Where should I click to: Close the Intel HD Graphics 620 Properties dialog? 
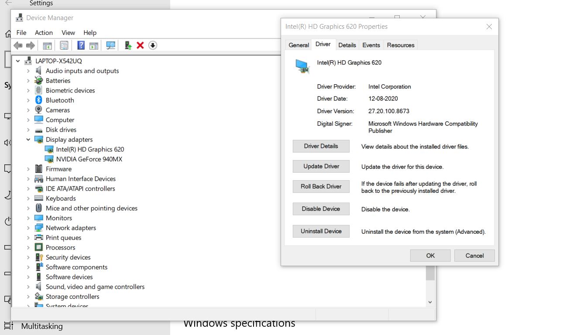[489, 27]
